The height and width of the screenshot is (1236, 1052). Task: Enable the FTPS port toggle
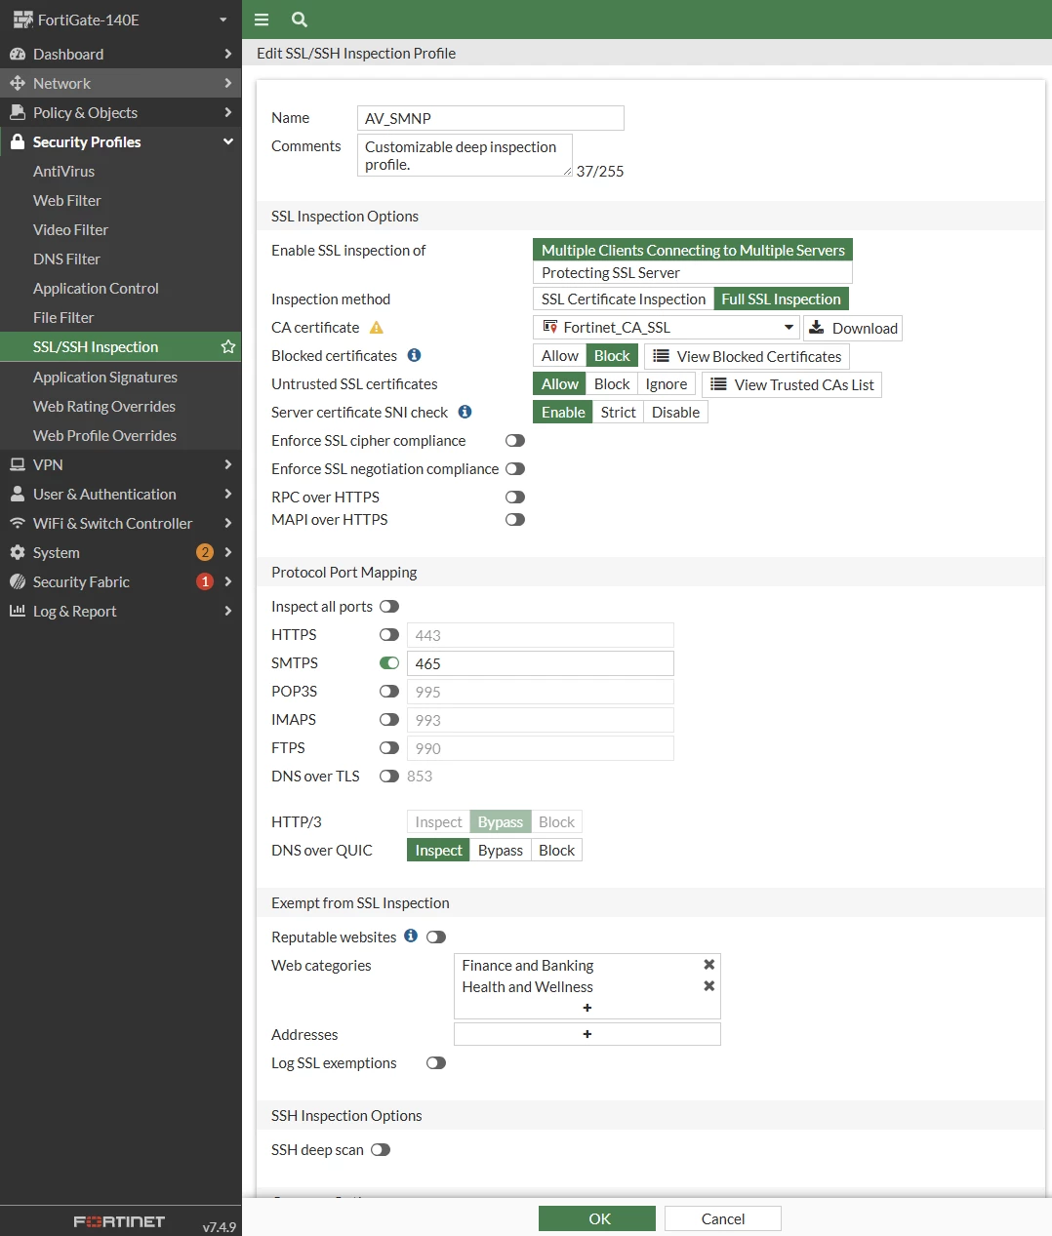[x=389, y=748]
